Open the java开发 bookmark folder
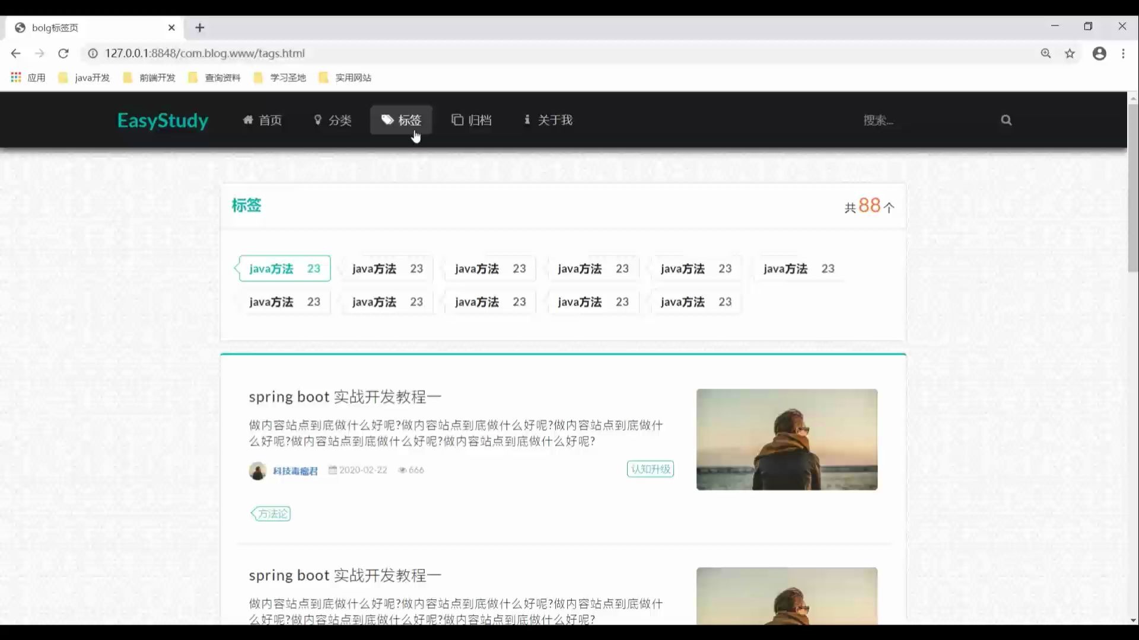 click(84, 78)
